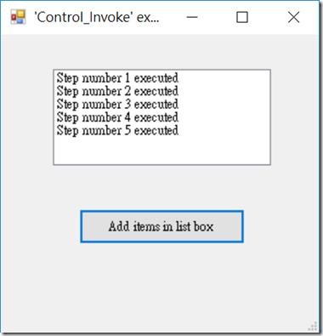Click the resize grip in the window corner
Image resolution: width=323 pixels, height=336 pixels.
pyautogui.click(x=313, y=327)
